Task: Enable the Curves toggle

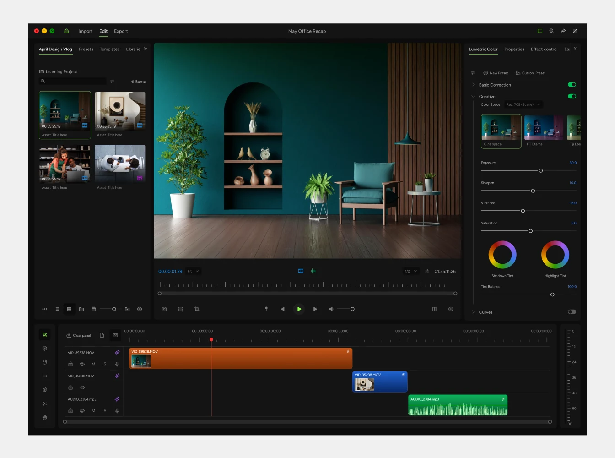Action: pos(572,312)
